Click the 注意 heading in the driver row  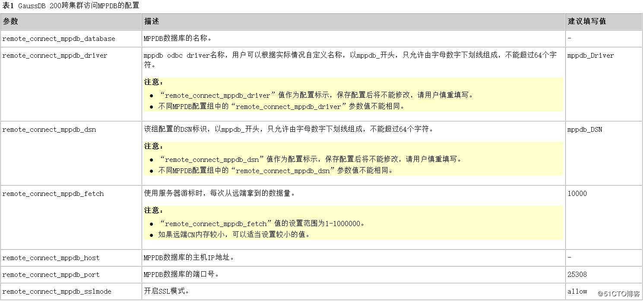(154, 82)
